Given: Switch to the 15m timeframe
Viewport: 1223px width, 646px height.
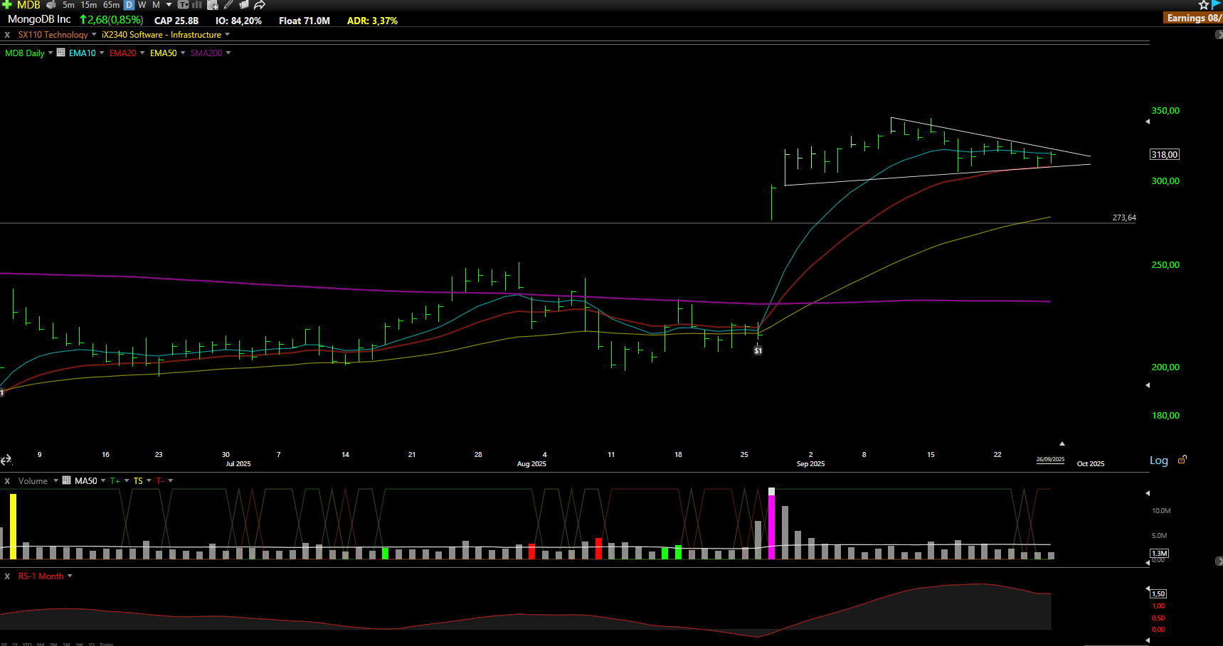Looking at the screenshot, I should (89, 5).
